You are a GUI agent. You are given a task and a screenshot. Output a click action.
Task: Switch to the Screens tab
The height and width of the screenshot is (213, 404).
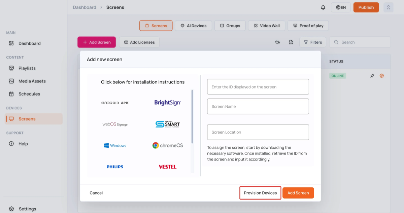[x=156, y=26]
